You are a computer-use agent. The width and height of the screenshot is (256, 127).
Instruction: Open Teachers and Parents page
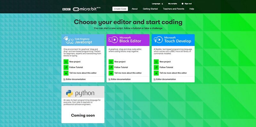173,9
